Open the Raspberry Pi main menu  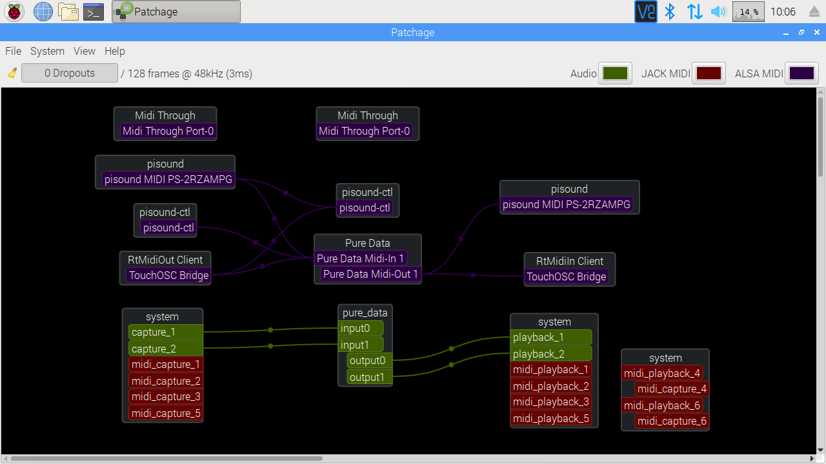(14, 12)
